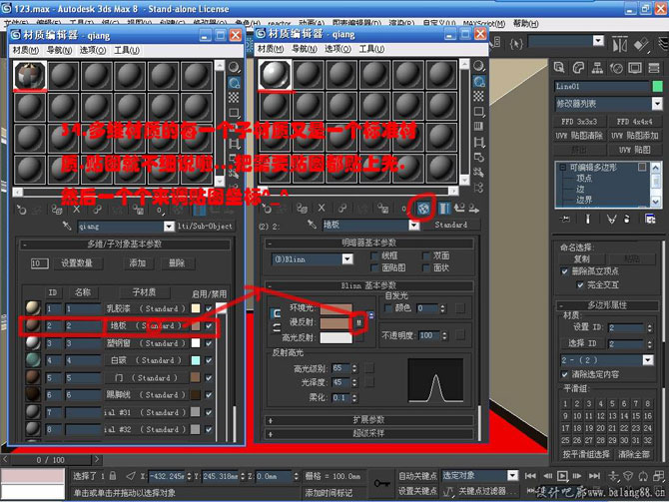The height and width of the screenshot is (502, 669).
Task: Open 塑钢窗 (Standard) sub-material button
Action: (147, 343)
